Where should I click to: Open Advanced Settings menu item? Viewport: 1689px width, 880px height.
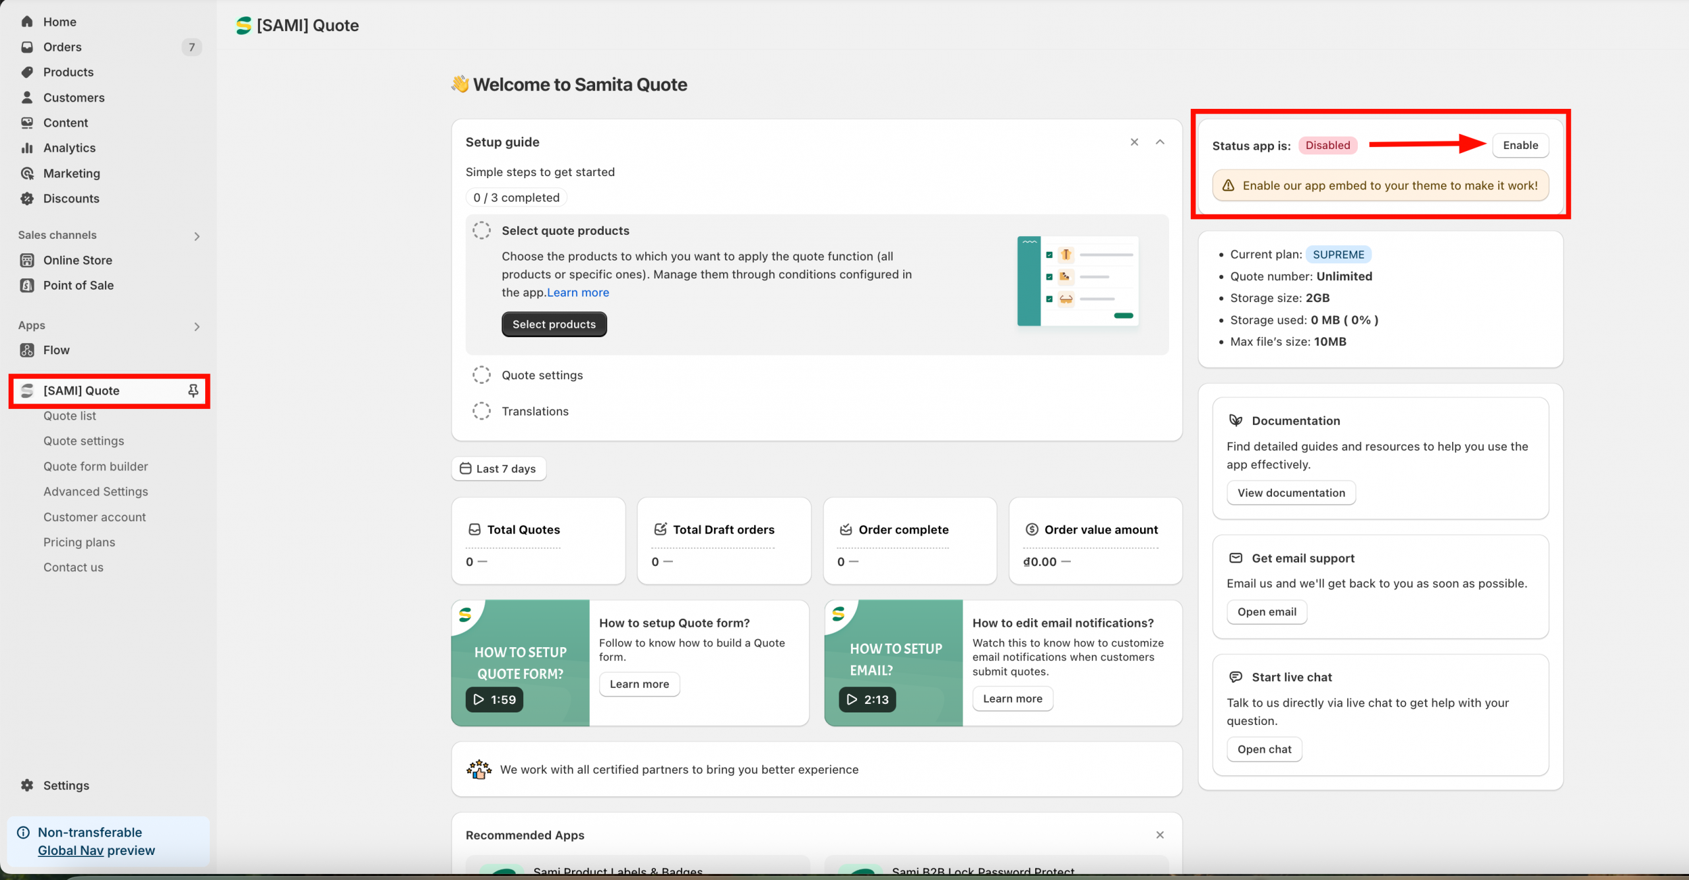(96, 491)
